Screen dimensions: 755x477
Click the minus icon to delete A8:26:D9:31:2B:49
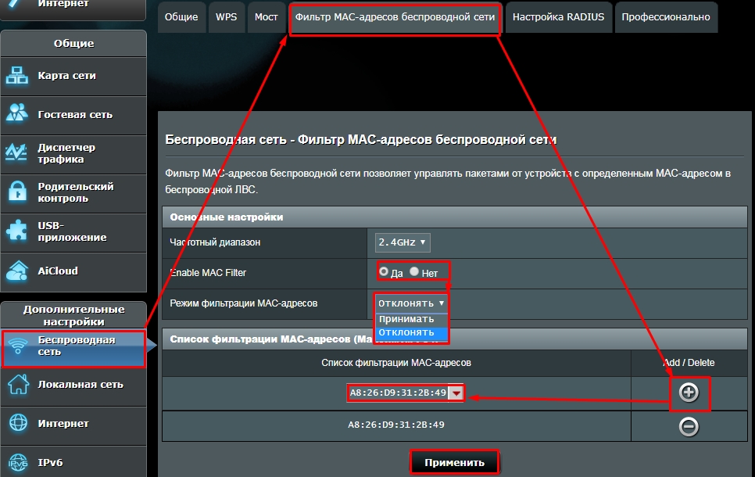(689, 426)
